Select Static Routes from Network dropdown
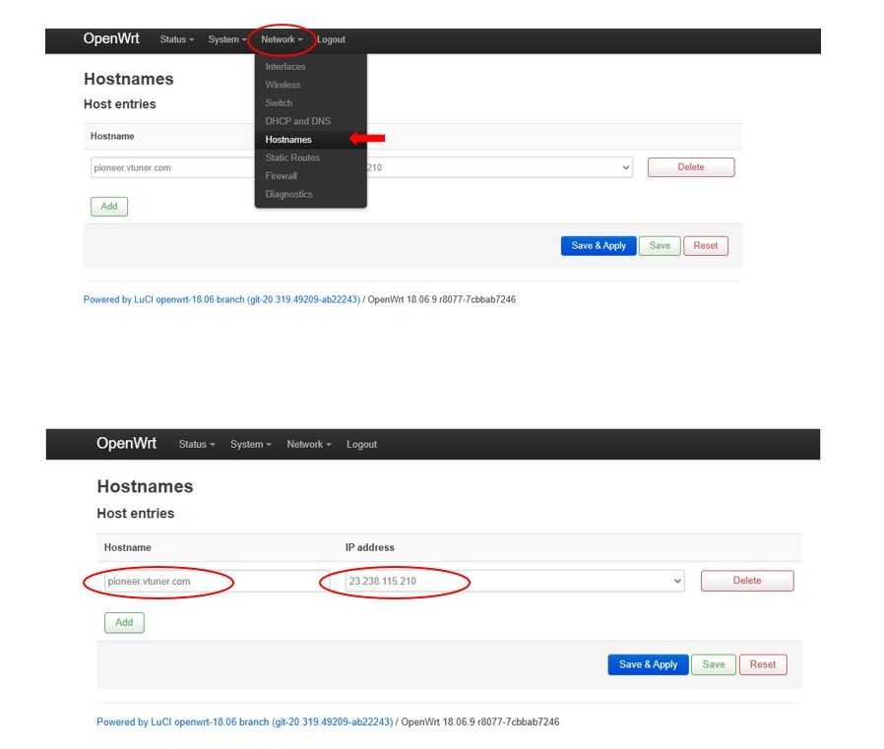This screenshot has height=749, width=884. [292, 157]
